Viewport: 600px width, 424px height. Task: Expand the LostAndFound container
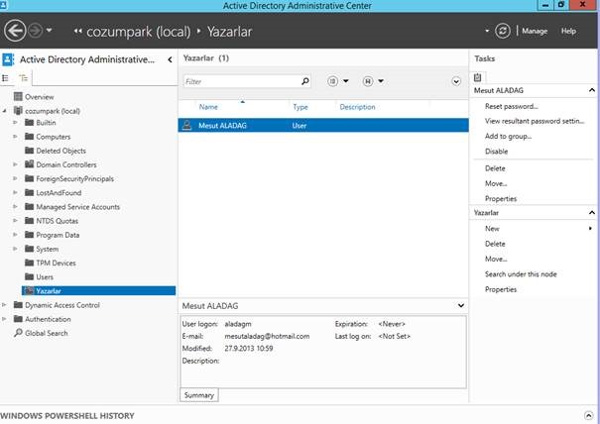click(15, 193)
